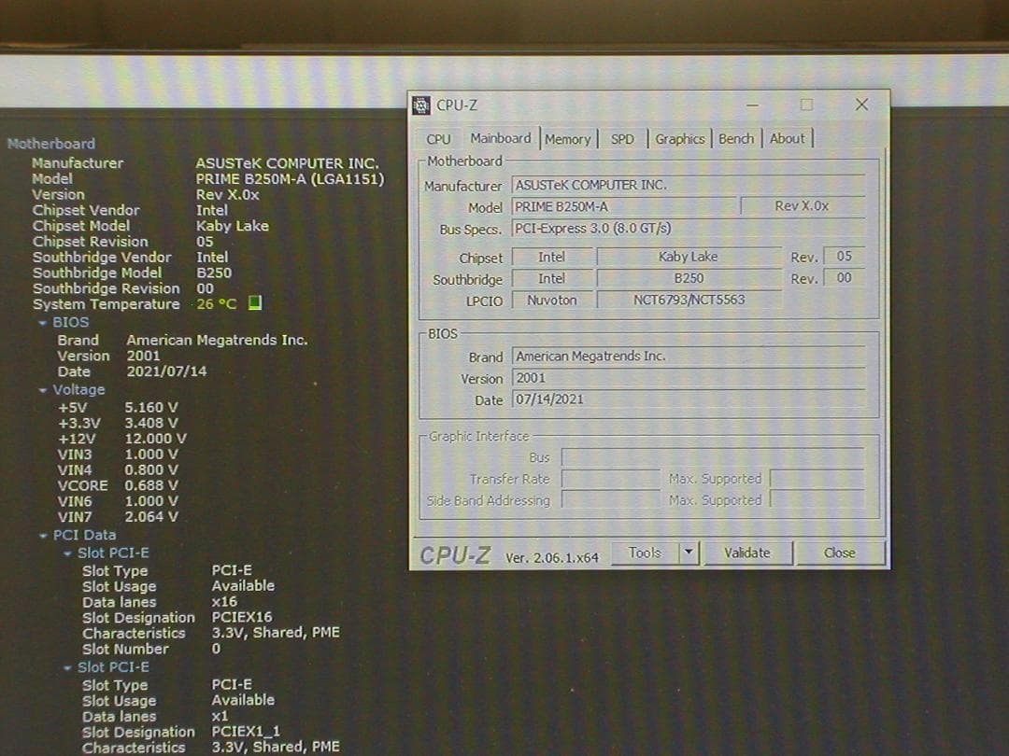Click the VCORE value 0.688 V
1009x756 pixels.
(151, 485)
